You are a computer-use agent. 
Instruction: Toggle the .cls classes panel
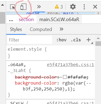coord(76,40)
